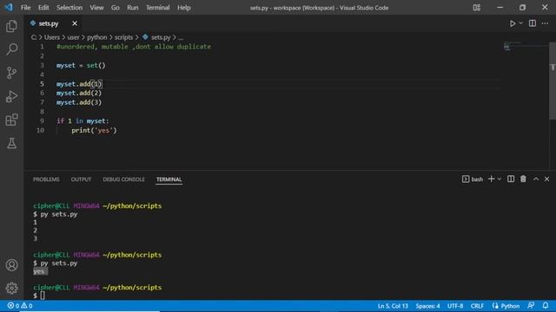
Task: Click the print('yes') code line
Action: [x=94, y=130]
